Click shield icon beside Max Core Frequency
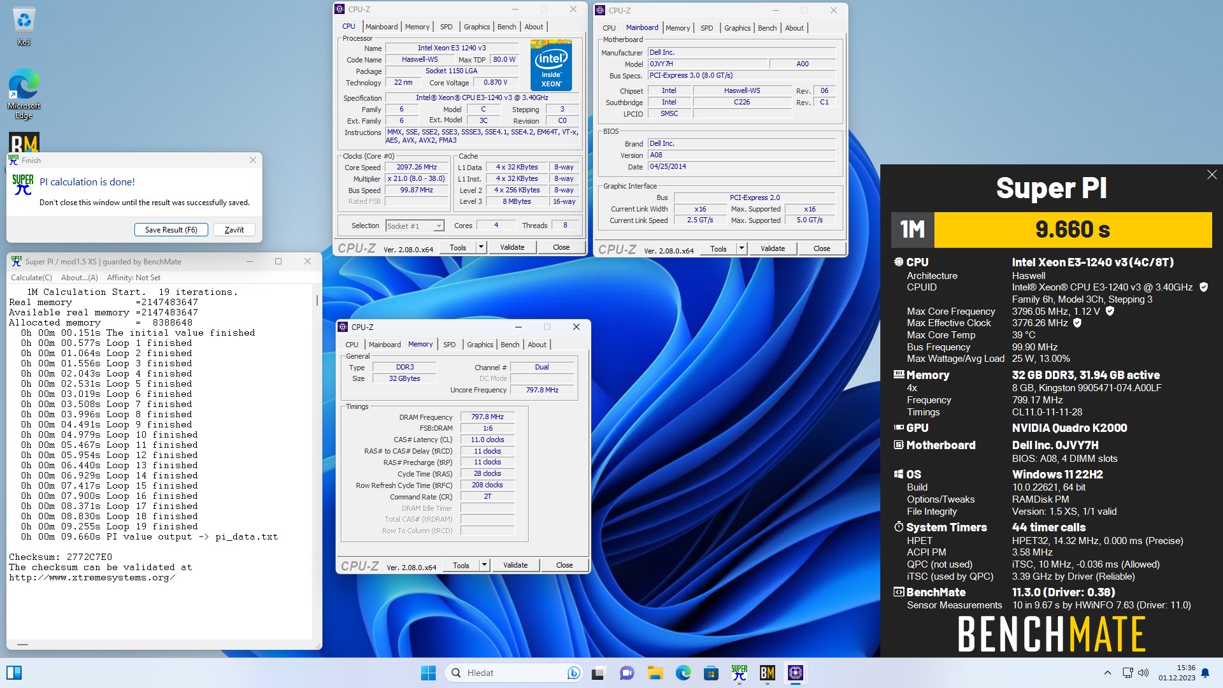This screenshot has width=1223, height=688. [x=1110, y=311]
